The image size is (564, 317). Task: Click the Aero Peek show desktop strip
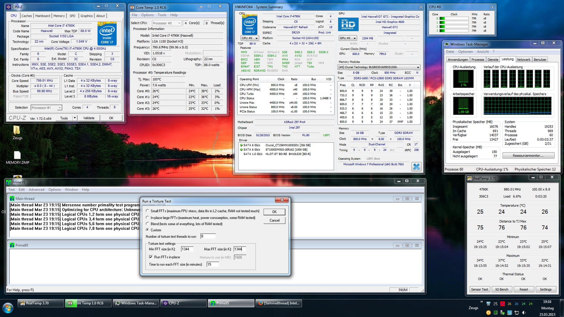(562, 308)
